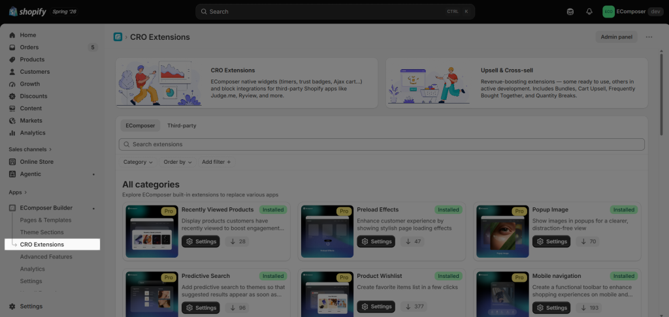Click download count 96 on Predictive Search
669x317 pixels.
[x=237, y=308]
